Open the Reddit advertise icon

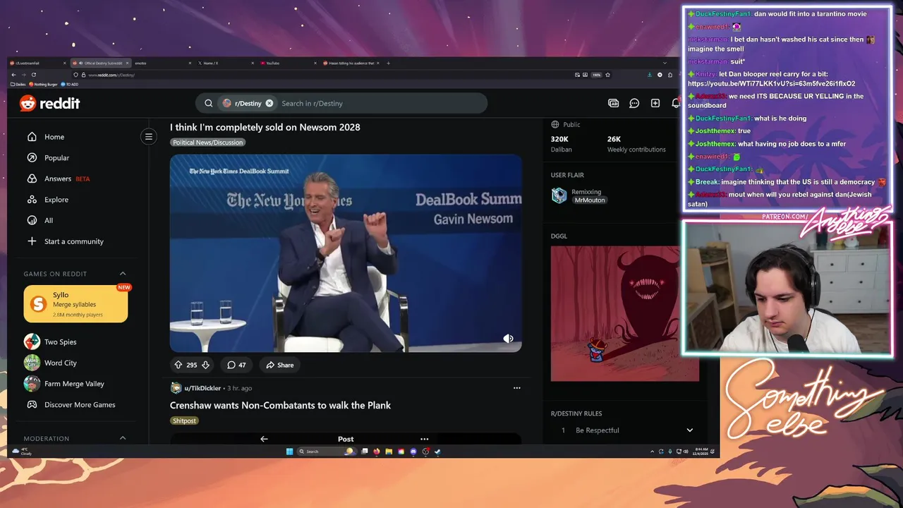coord(613,103)
